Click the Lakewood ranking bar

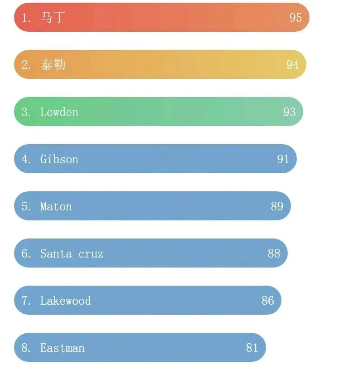coord(148,300)
